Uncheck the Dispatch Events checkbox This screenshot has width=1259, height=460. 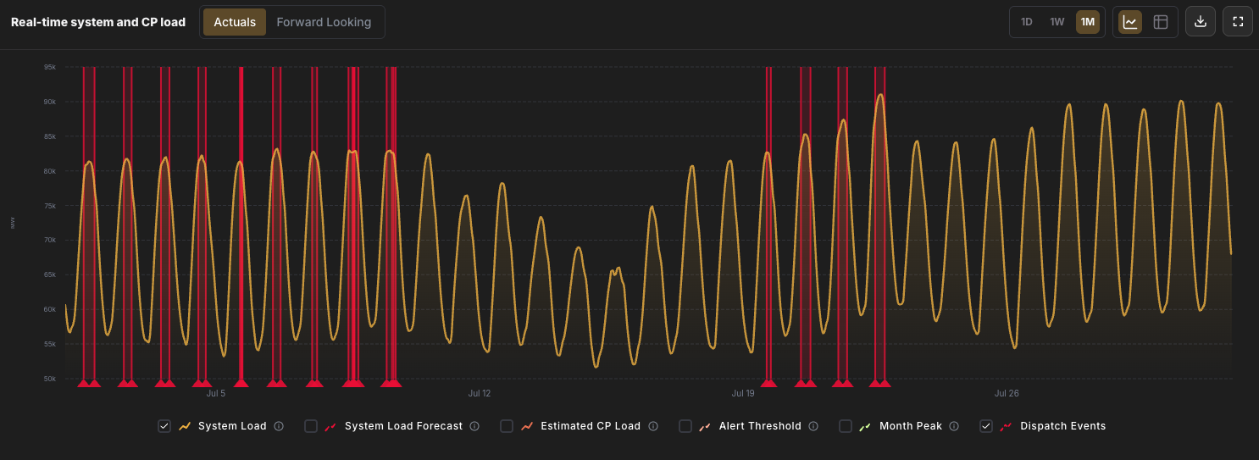point(986,426)
